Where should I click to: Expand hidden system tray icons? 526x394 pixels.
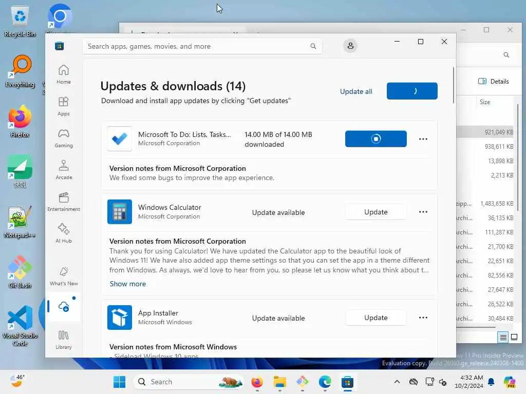coord(397,382)
